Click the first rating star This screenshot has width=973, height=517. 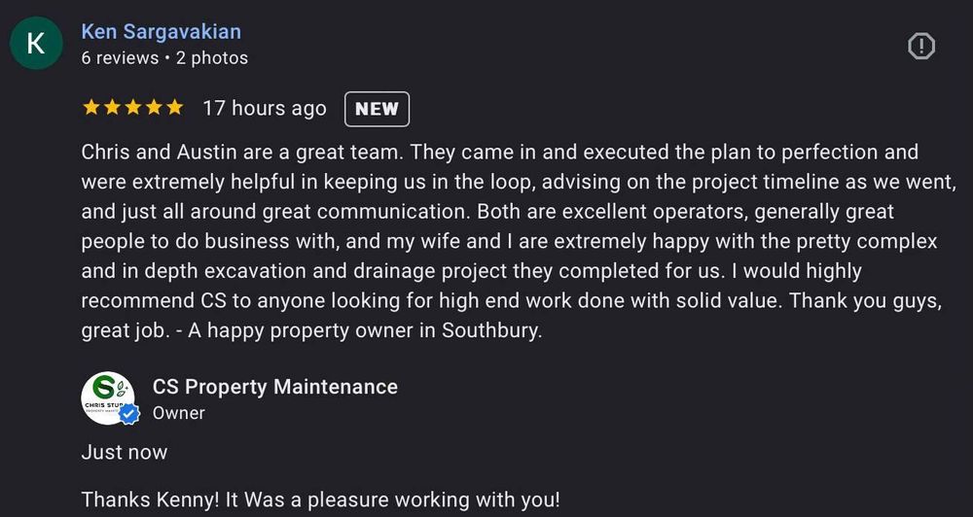pyautogui.click(x=90, y=108)
